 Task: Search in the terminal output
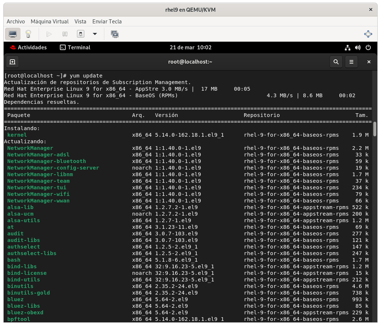tap(336, 62)
